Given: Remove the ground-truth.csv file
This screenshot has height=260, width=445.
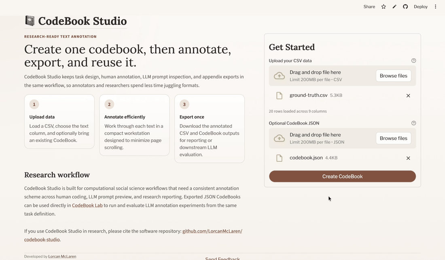Looking at the screenshot, I should 408,95.
